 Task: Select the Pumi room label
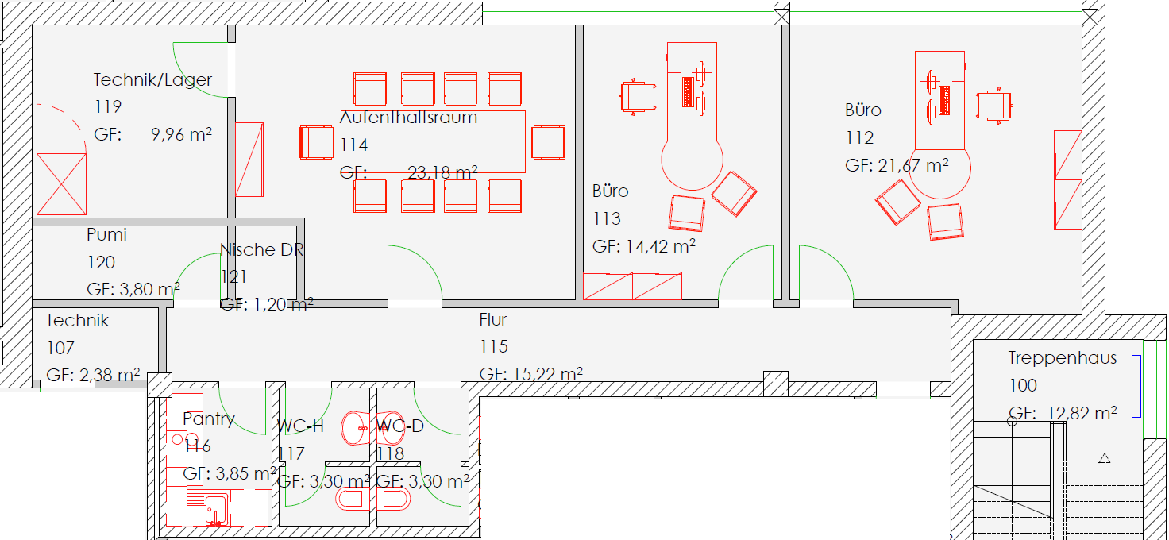tap(106, 235)
